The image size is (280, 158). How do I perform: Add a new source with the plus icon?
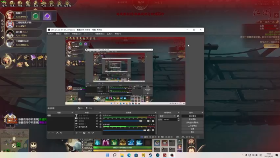pos(77,133)
